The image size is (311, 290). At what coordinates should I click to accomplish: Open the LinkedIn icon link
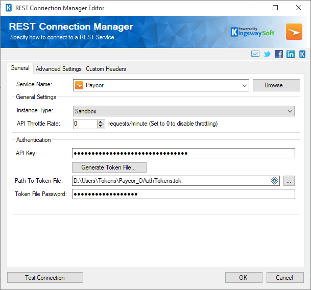click(291, 54)
